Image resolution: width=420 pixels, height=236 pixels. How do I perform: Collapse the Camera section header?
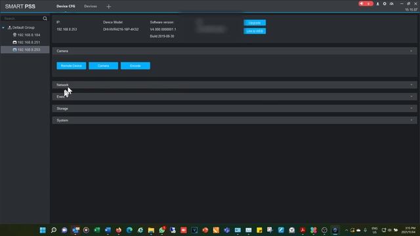[234, 51]
